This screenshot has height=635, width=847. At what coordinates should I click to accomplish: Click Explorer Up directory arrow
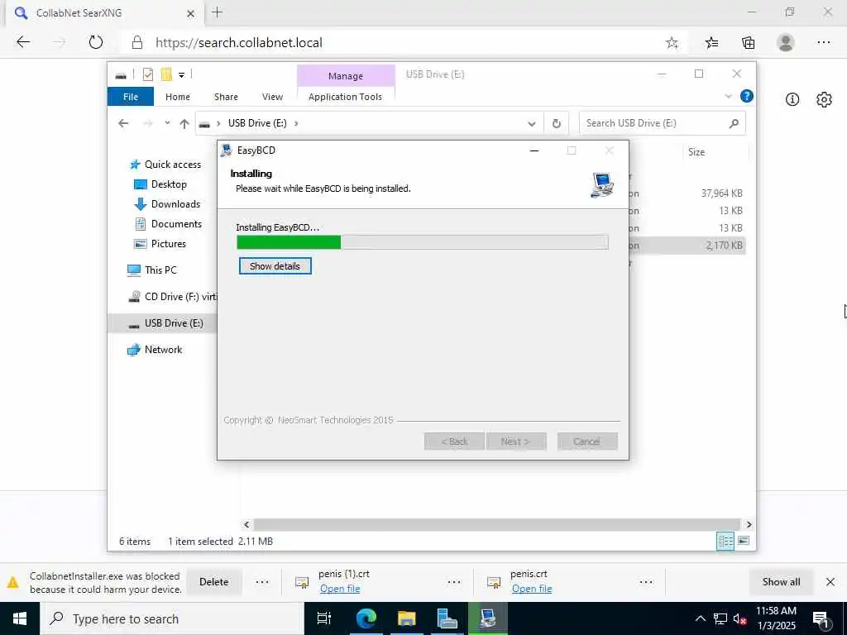point(184,124)
